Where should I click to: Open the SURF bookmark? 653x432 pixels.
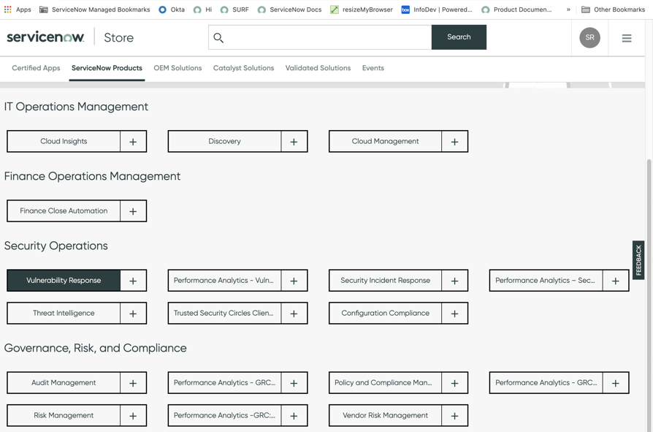pos(234,10)
